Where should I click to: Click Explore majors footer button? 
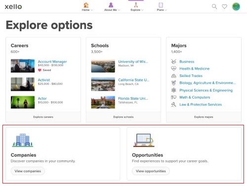(x=204, y=117)
